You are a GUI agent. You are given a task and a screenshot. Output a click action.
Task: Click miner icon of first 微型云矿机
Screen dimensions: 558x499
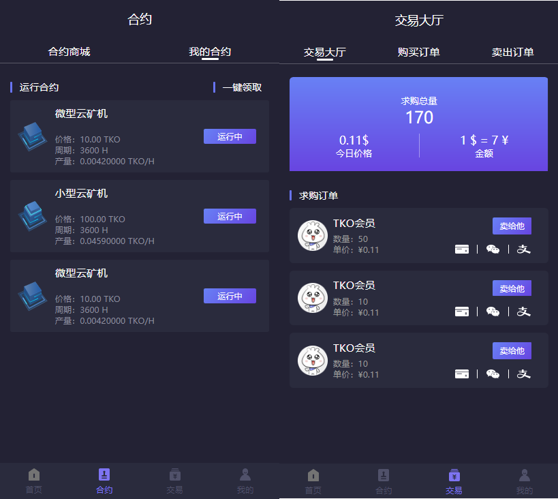pyautogui.click(x=33, y=136)
